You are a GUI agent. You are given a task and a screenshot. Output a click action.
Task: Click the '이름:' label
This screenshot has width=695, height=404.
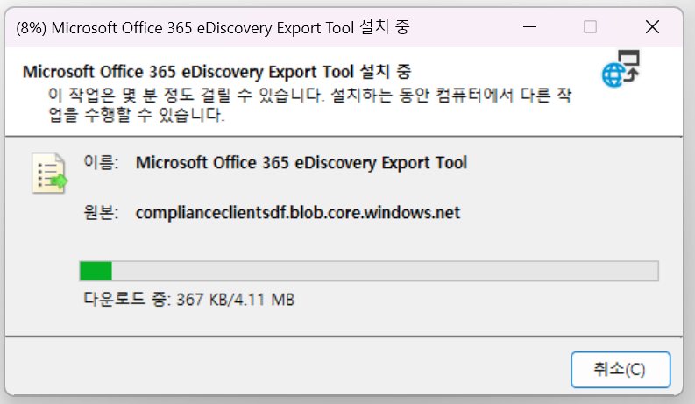[101, 163]
